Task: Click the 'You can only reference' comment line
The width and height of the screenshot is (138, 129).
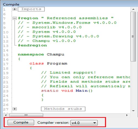Action: click(86, 77)
